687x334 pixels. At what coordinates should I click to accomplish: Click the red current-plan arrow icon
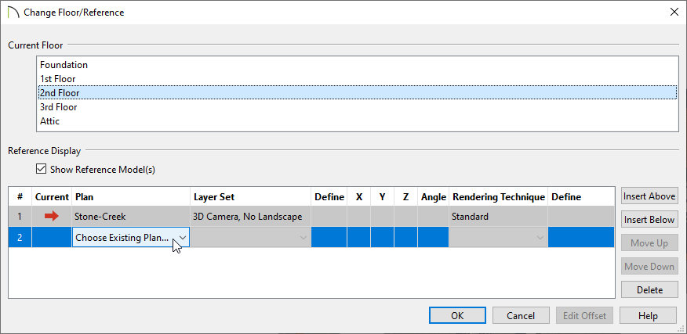coord(52,217)
